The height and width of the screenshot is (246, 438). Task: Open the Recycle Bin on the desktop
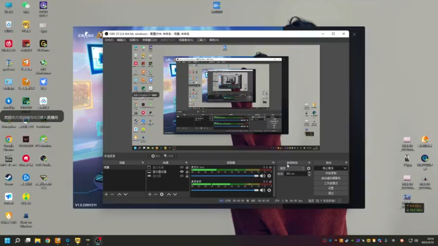[x=9, y=26]
